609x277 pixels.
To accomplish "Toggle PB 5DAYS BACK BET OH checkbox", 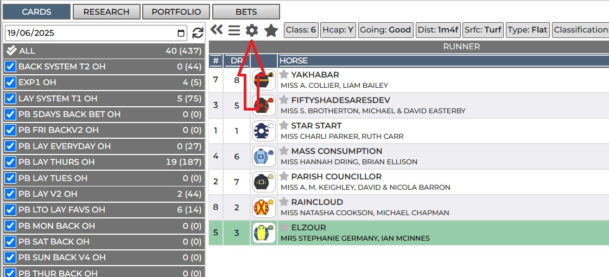I will (10, 114).
